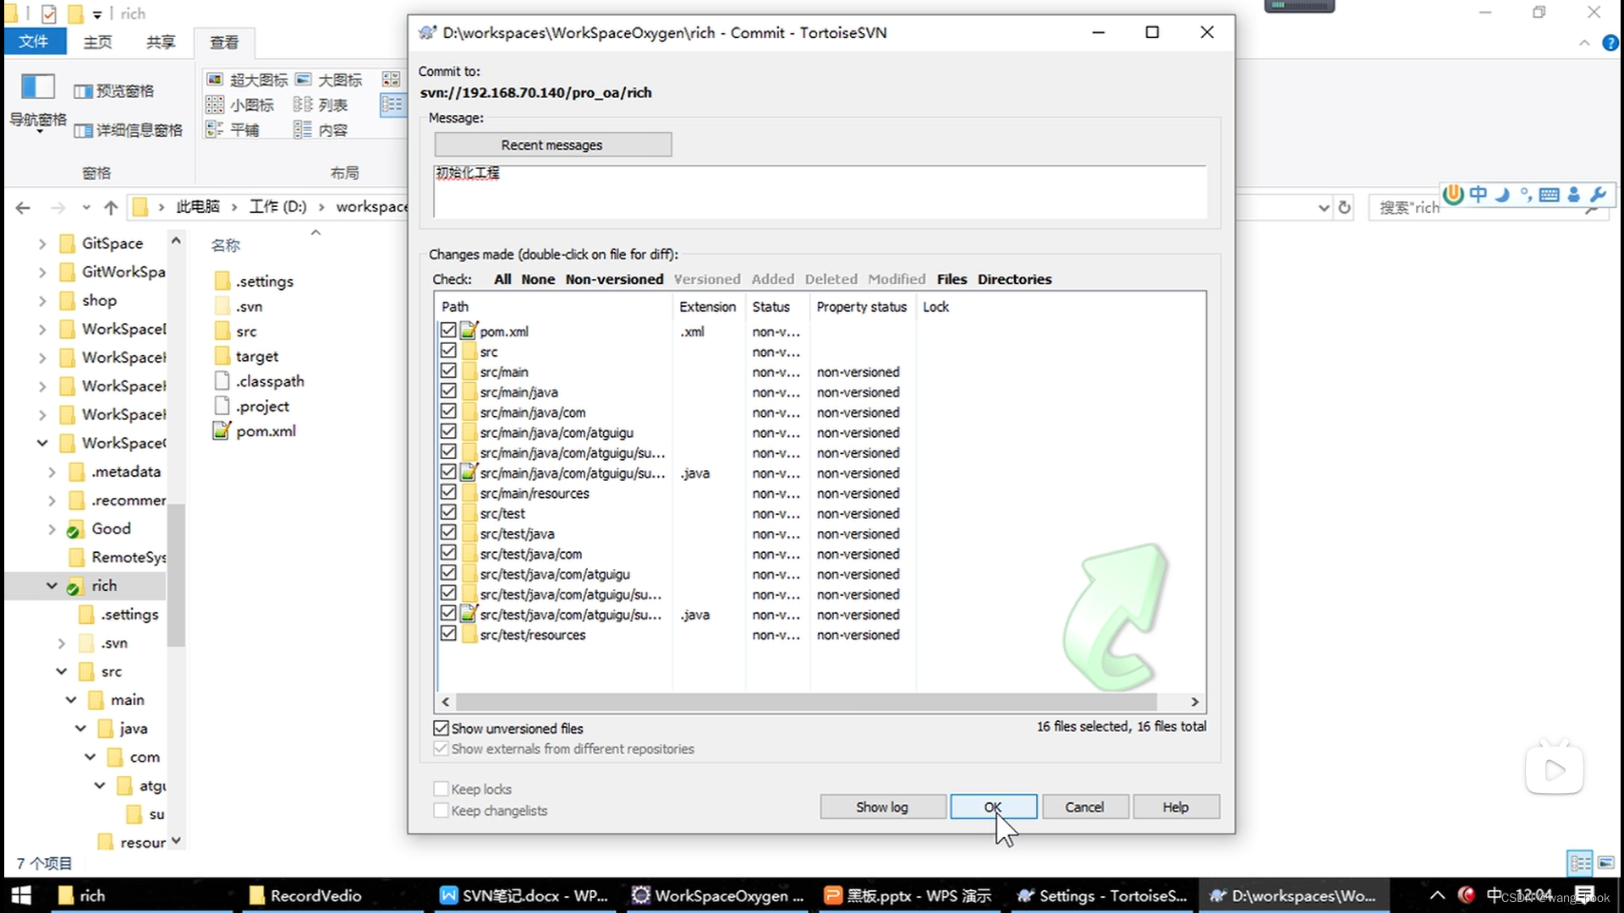Screen dimensions: 1624x913
Task: Collapse the rich tree node
Action: (52, 585)
